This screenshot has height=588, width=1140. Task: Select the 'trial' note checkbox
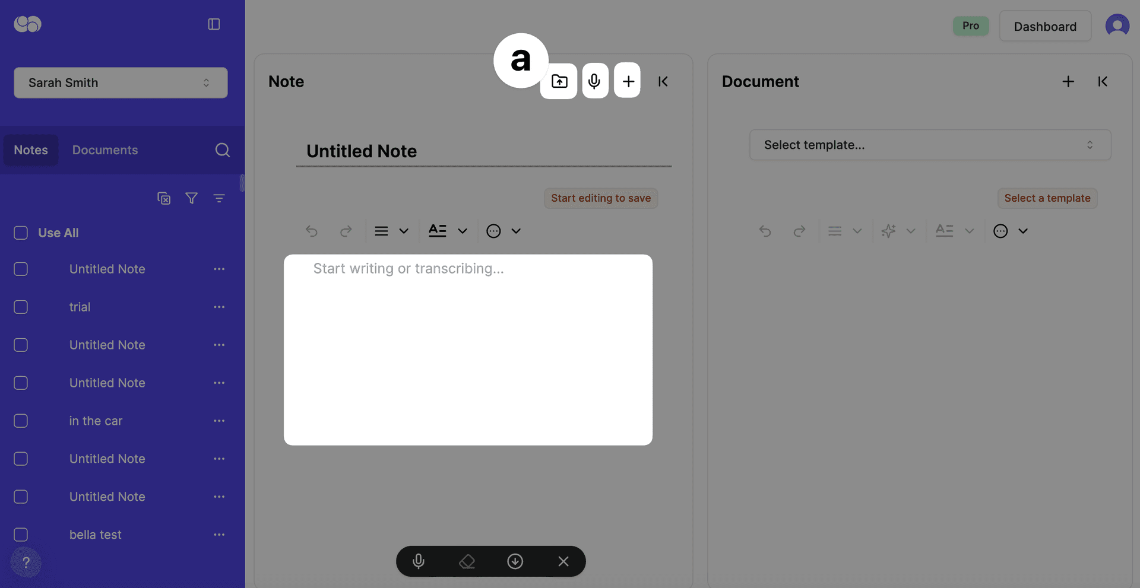(21, 307)
